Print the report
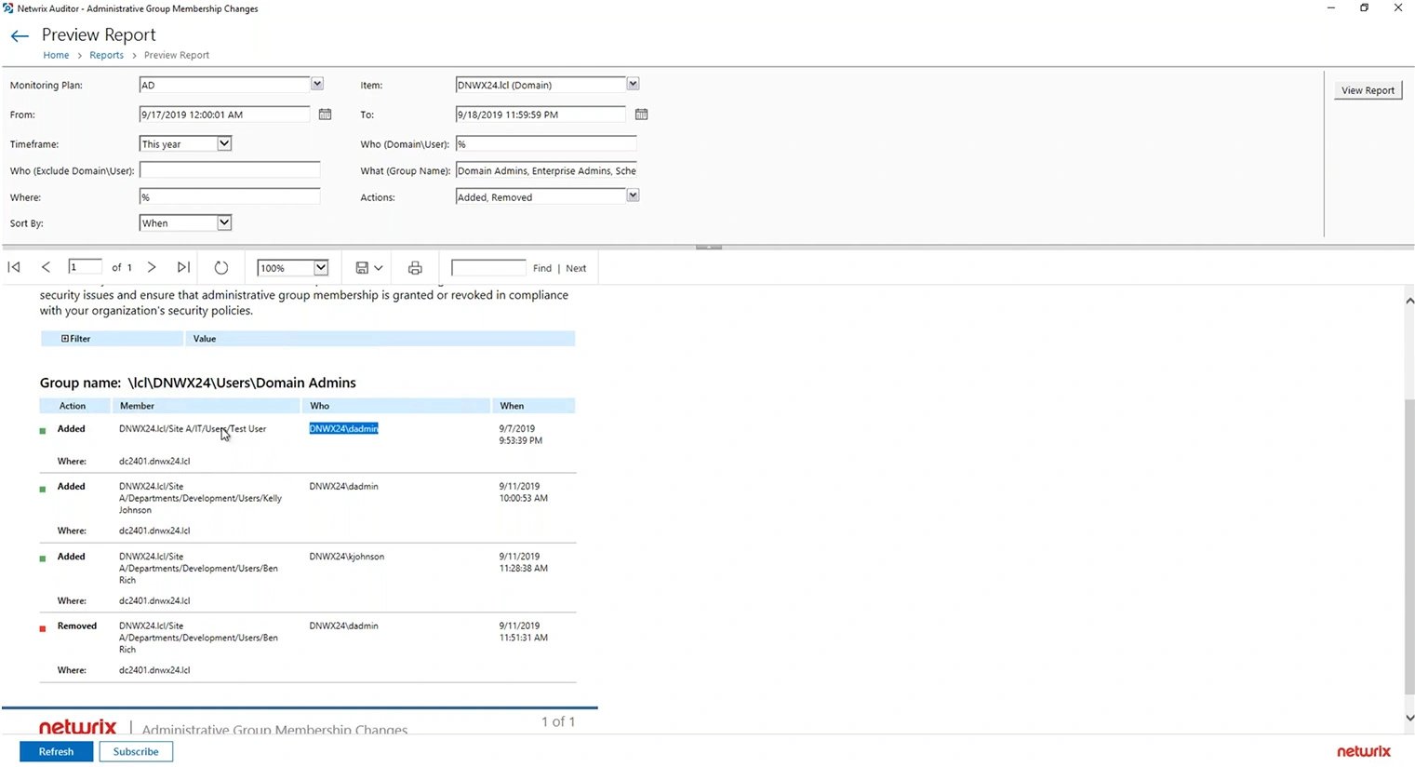The height and width of the screenshot is (767, 1415). 414,267
